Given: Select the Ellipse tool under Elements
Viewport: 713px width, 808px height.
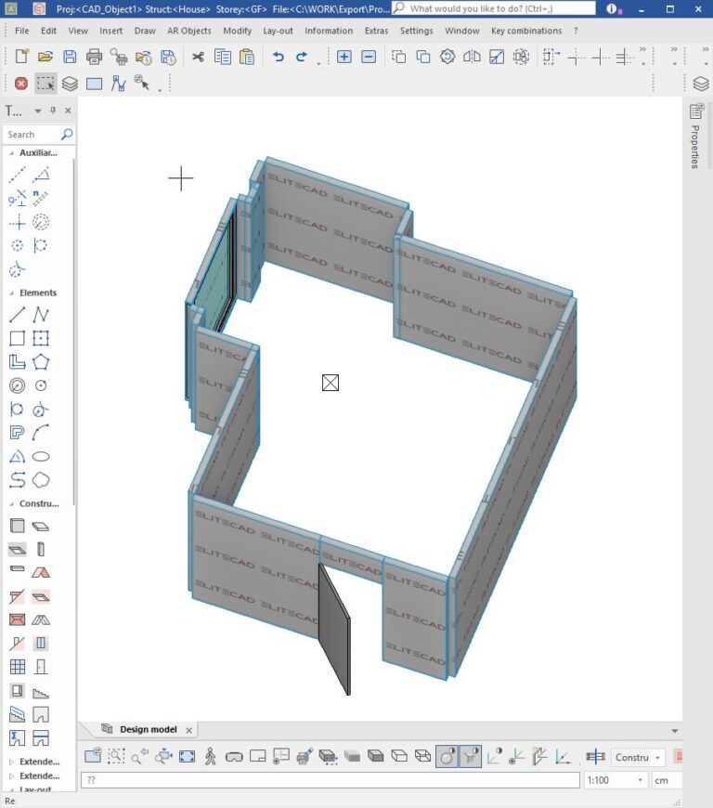Looking at the screenshot, I should point(41,457).
